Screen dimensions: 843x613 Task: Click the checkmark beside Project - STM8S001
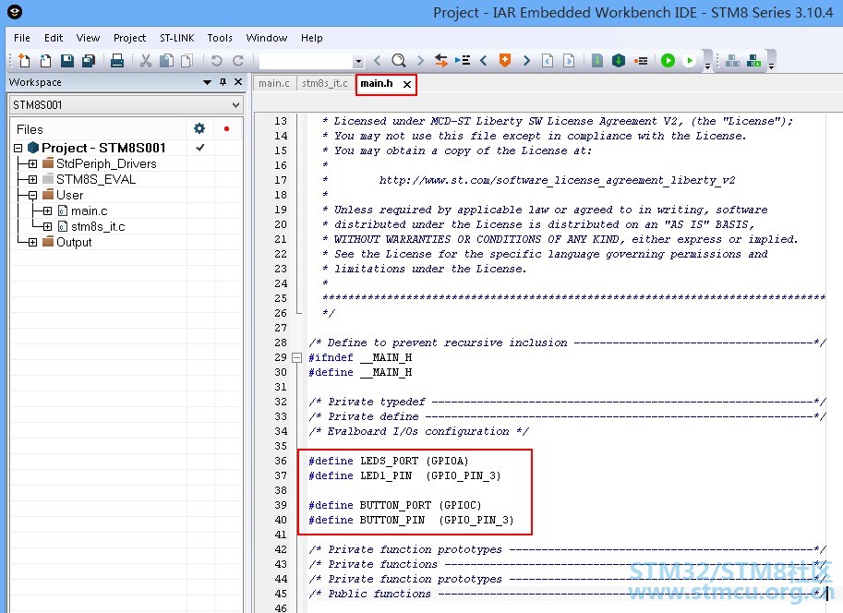(200, 148)
